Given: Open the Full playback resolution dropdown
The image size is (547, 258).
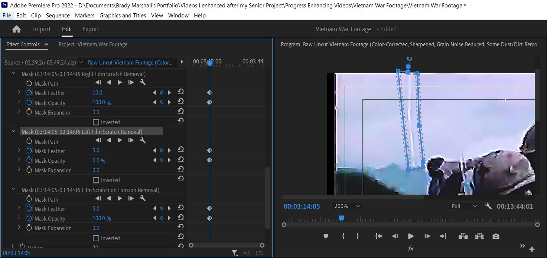Looking at the screenshot, I should pyautogui.click(x=463, y=206).
